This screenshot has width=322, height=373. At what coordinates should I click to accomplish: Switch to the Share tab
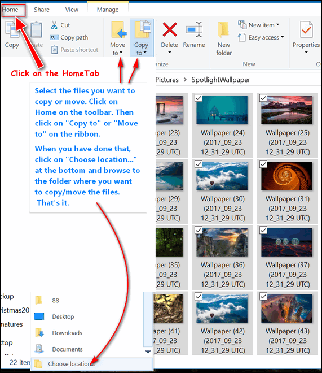click(x=42, y=10)
